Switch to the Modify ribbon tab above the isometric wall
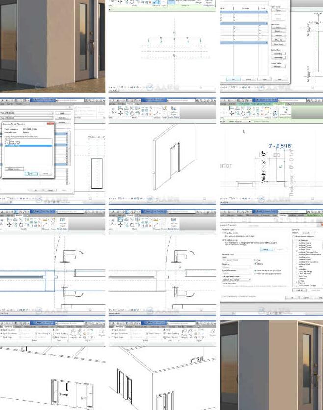Viewport: 323px width, 410px height. (130, 104)
